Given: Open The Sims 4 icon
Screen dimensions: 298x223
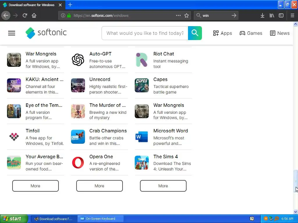Looking at the screenshot, I should (x=142, y=163).
